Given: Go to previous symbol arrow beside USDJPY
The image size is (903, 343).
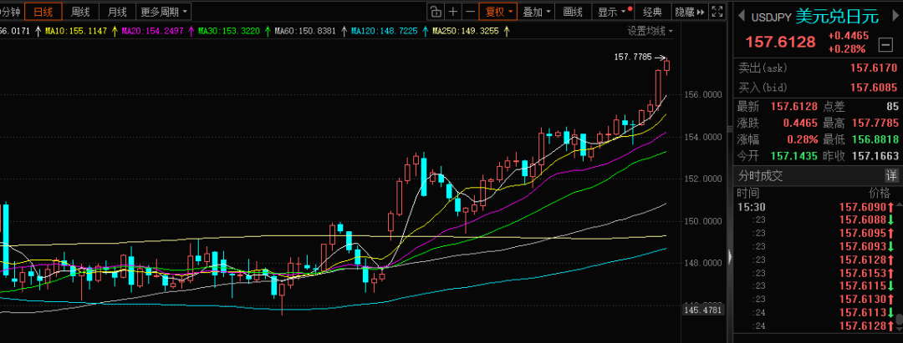Looking at the screenshot, I should click(740, 16).
